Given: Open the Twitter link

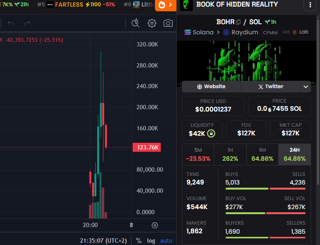Looking at the screenshot, I should [x=271, y=87].
